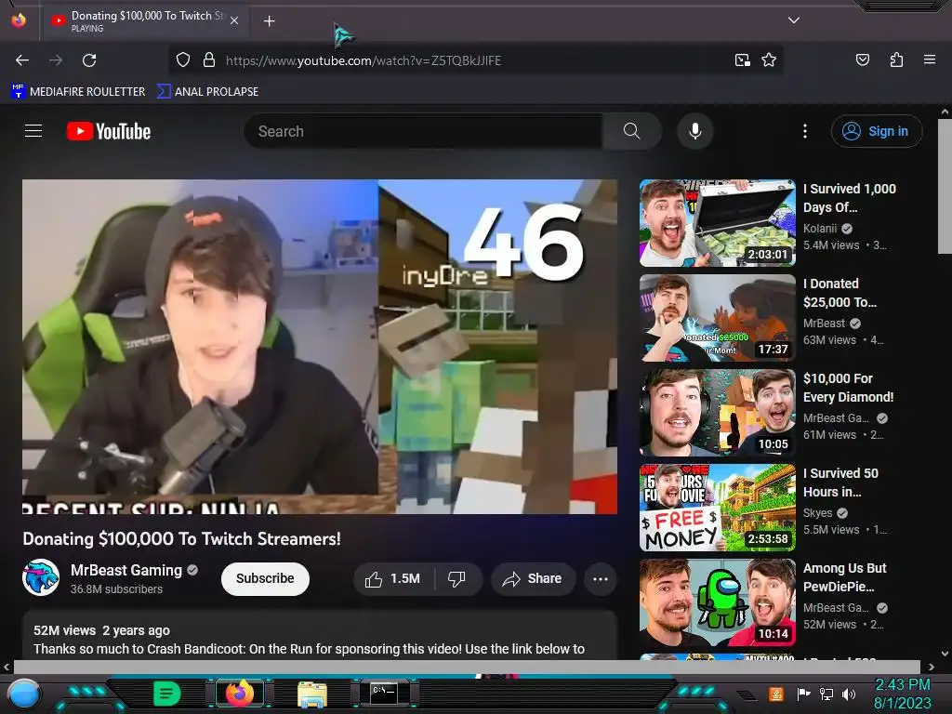
Task: Open the MrBeast Gaming channel avatar
Action: [x=41, y=578]
